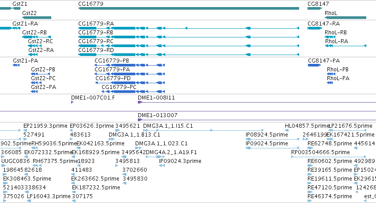The image size is (376, 203).
Task: Click the RhoL gene bar
Action: point(346,18)
